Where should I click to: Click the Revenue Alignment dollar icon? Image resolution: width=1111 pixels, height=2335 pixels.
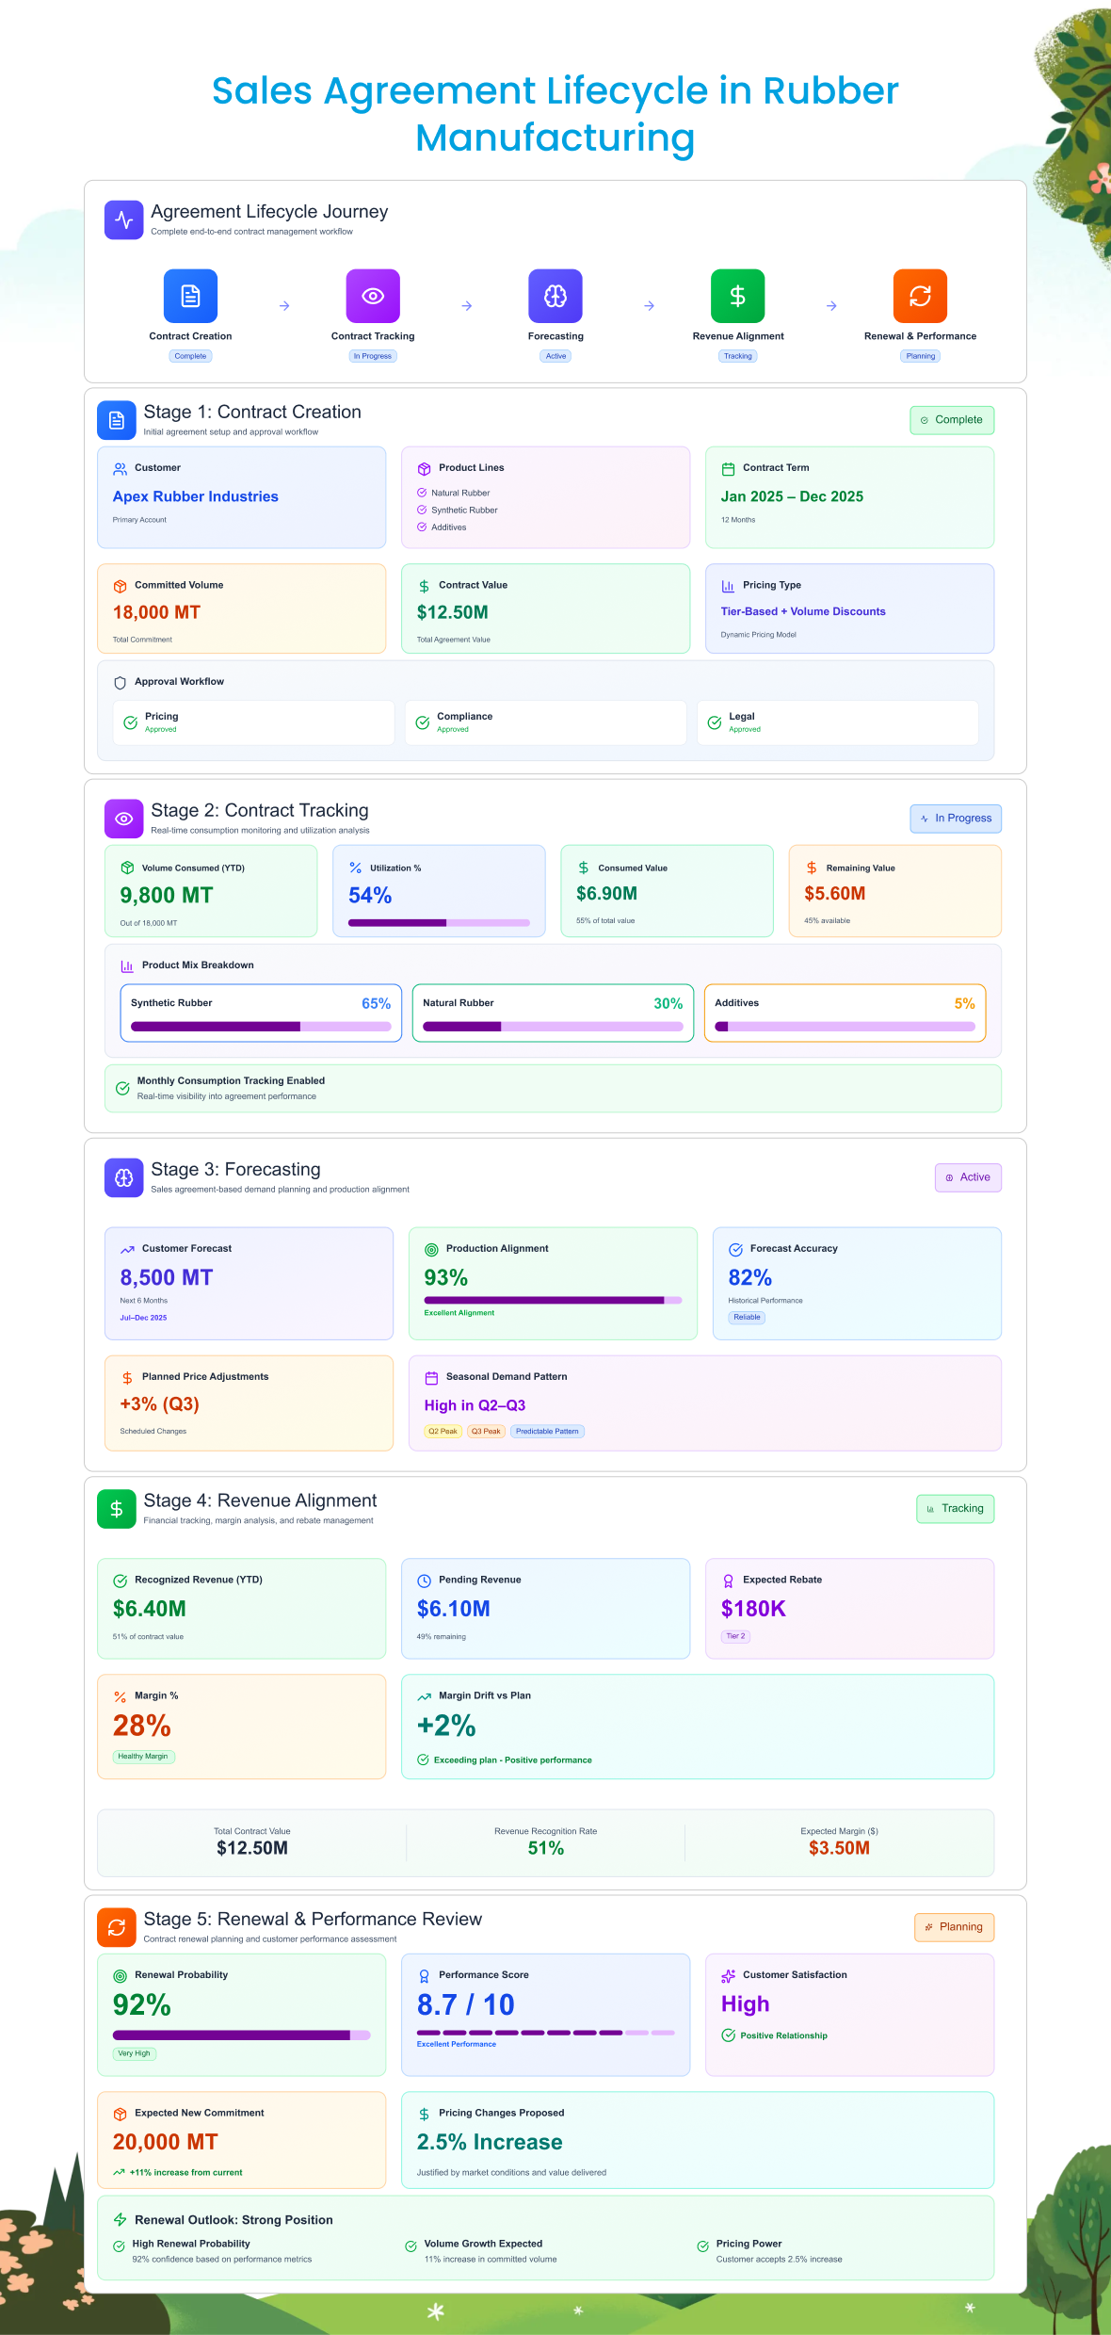click(737, 296)
